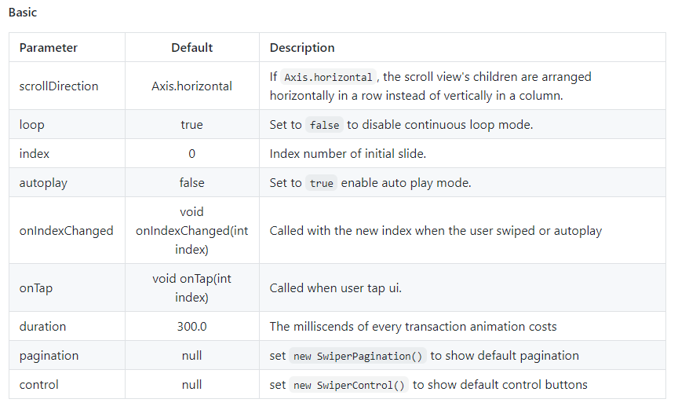Screen dimensions: 678x410
Task: Select the onIndexChanged parameter name
Action: [x=66, y=231]
